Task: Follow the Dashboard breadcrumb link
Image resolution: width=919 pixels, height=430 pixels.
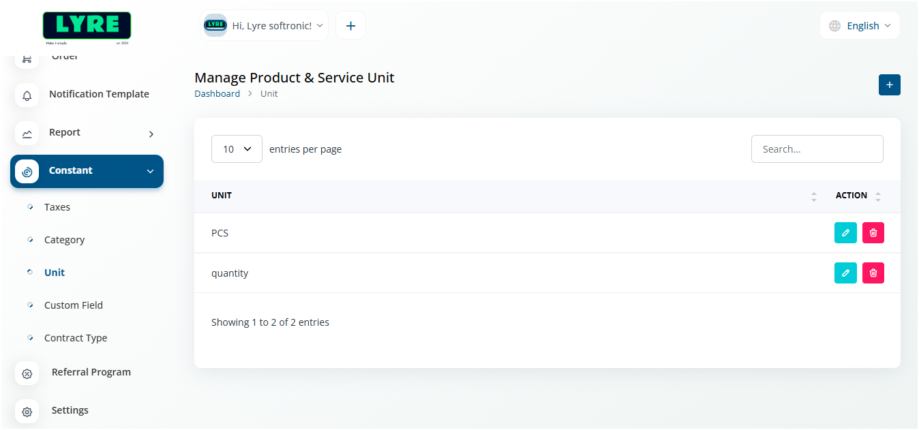Action: click(217, 94)
